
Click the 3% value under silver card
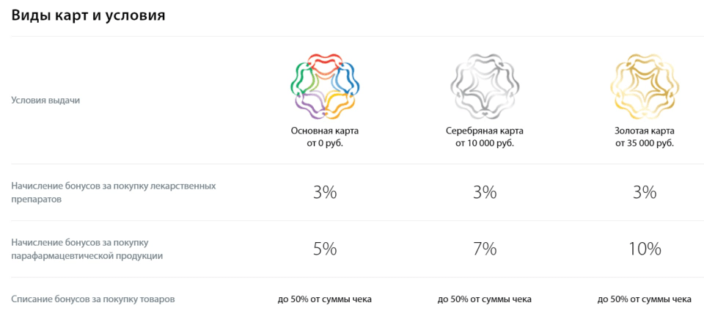484,192
